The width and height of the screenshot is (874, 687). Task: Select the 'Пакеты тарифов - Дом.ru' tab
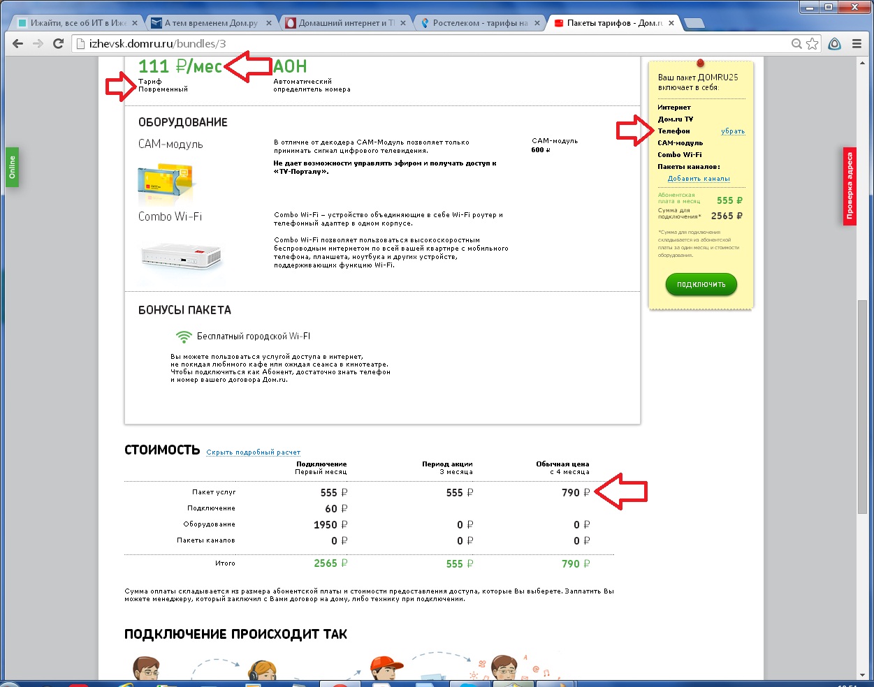point(614,22)
